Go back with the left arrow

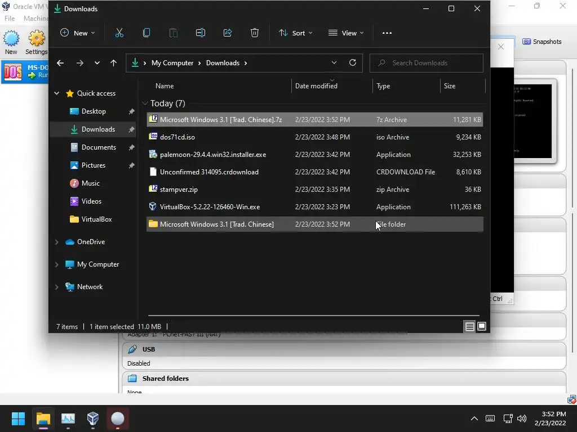[x=60, y=63]
